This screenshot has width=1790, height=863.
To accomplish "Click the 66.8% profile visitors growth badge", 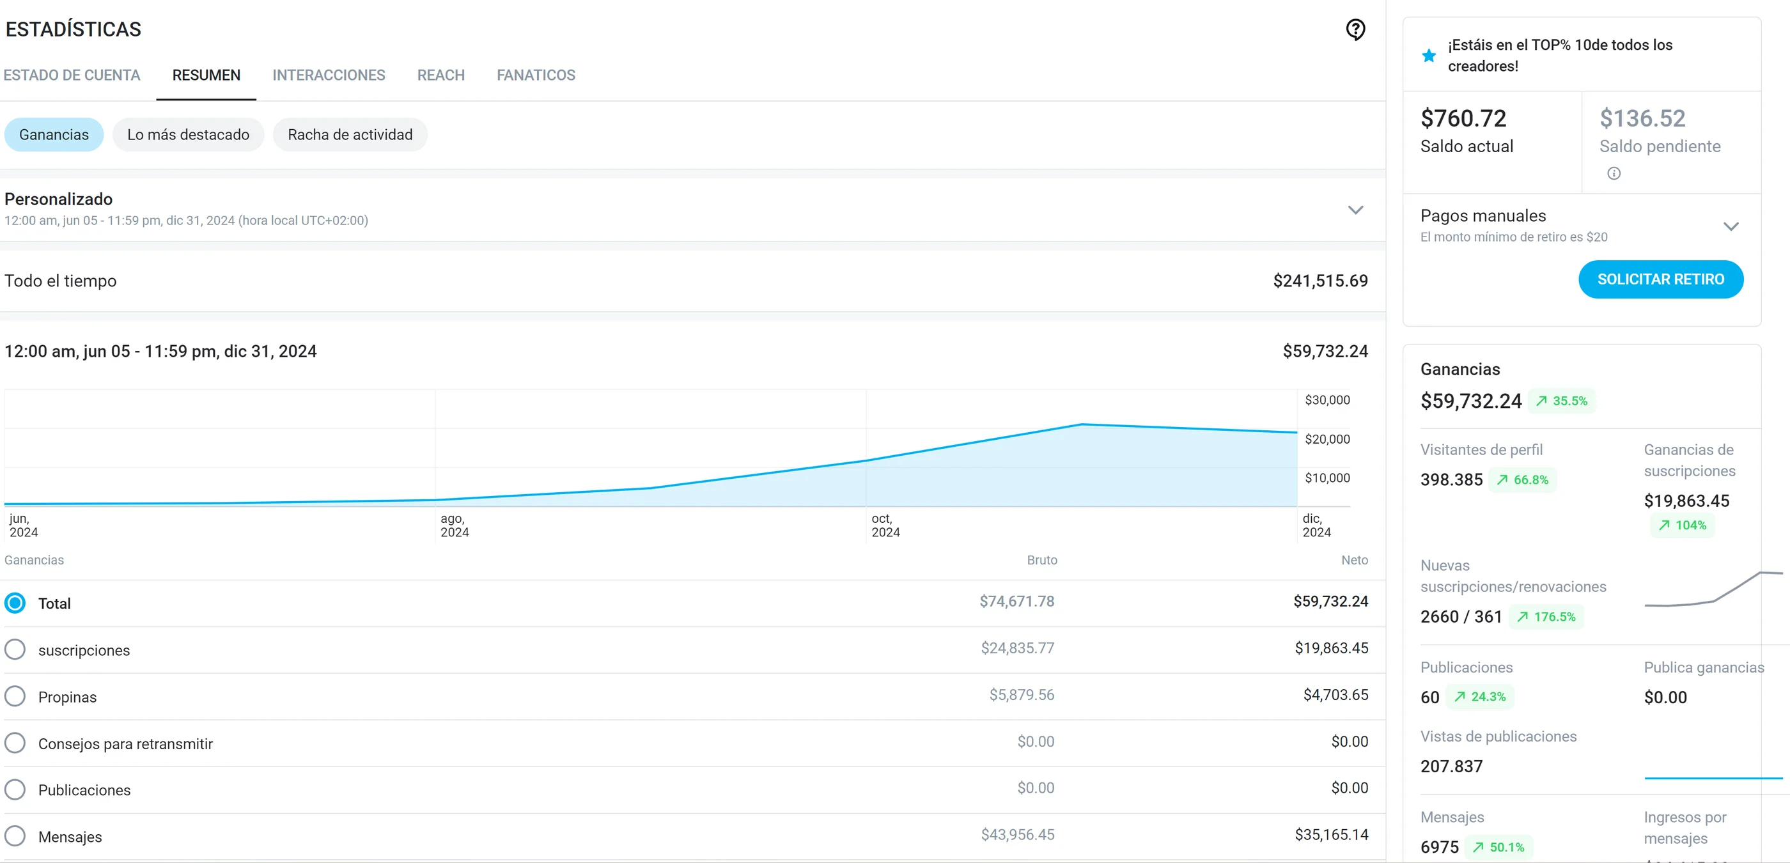I will 1523,479.
